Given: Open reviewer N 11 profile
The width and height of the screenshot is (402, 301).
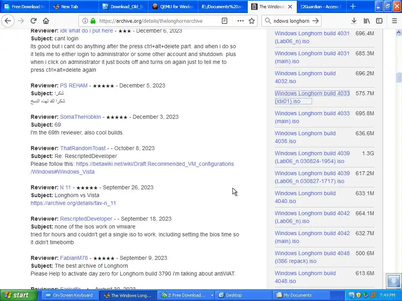Looking at the screenshot, I should 65,187.
